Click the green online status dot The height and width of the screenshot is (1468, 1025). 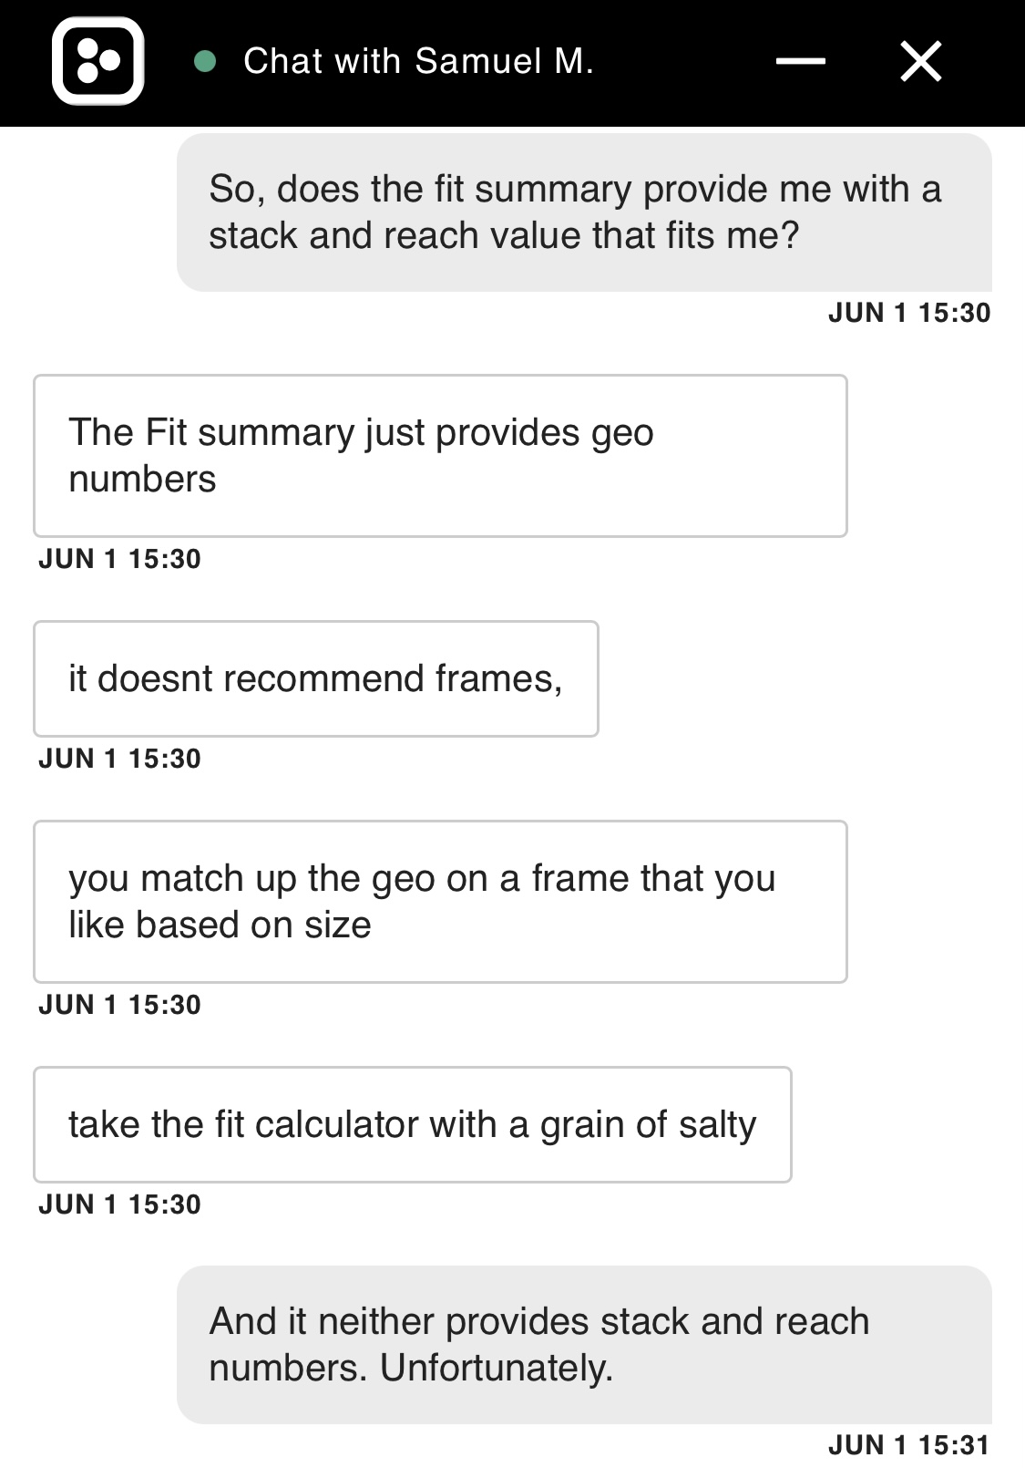[205, 61]
